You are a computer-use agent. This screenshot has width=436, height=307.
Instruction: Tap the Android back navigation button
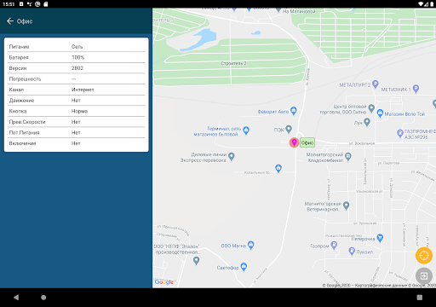click(x=16, y=298)
